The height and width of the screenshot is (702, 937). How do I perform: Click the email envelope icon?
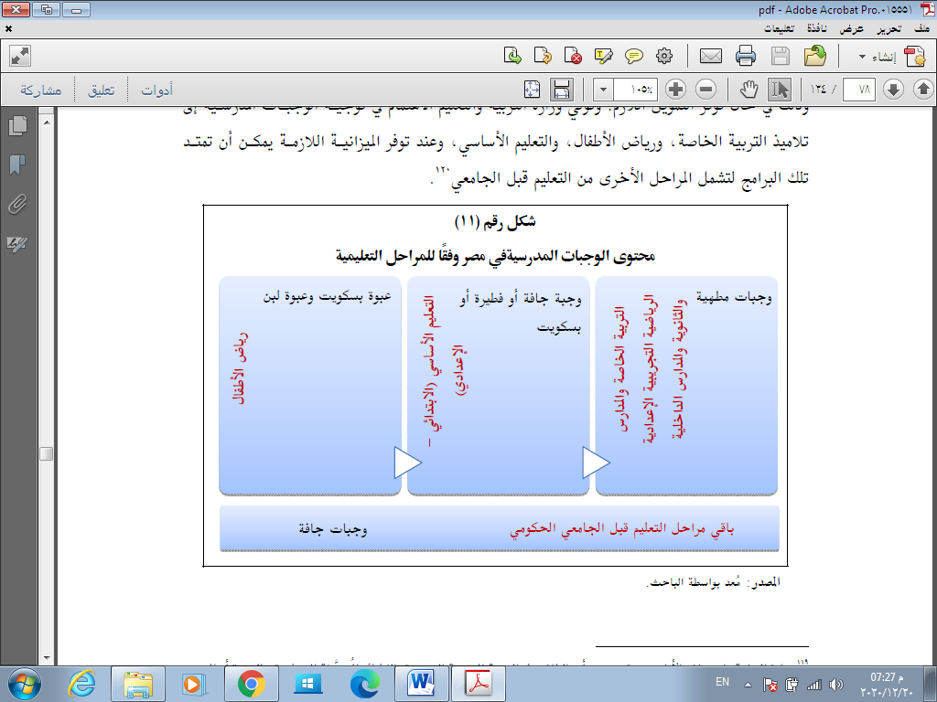click(x=711, y=56)
